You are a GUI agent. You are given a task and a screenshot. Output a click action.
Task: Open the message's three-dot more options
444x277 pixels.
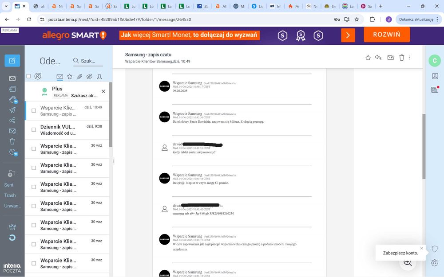410,58
